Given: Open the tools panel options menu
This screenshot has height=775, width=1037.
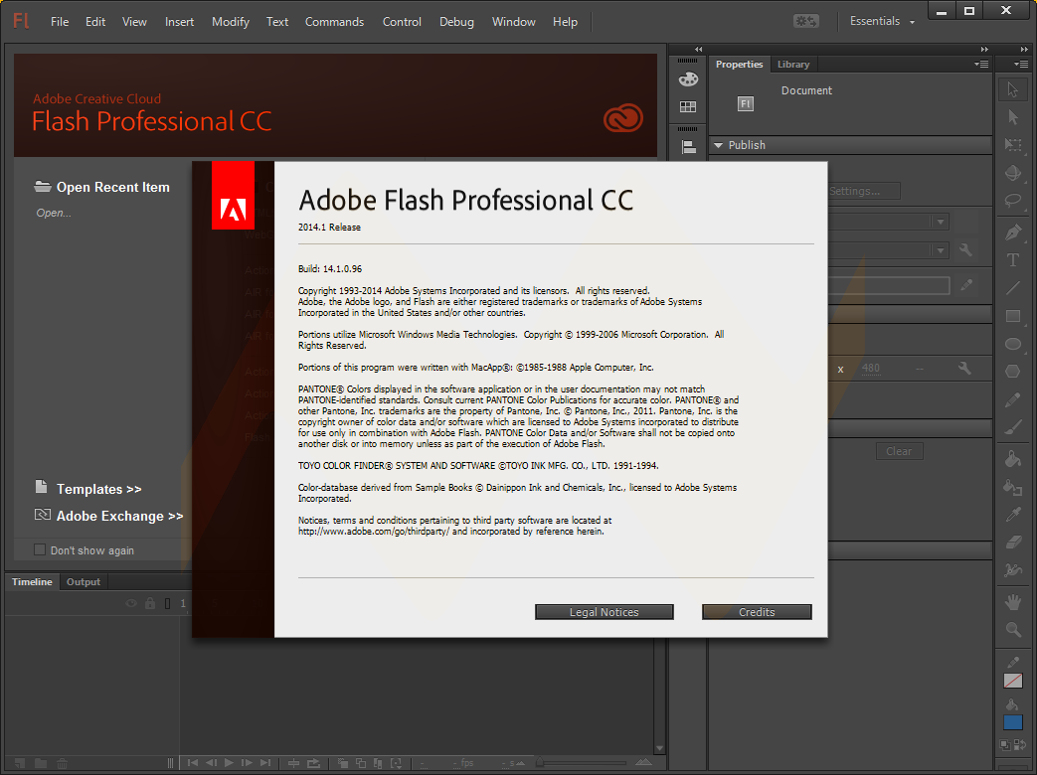Looking at the screenshot, I should point(1021,65).
